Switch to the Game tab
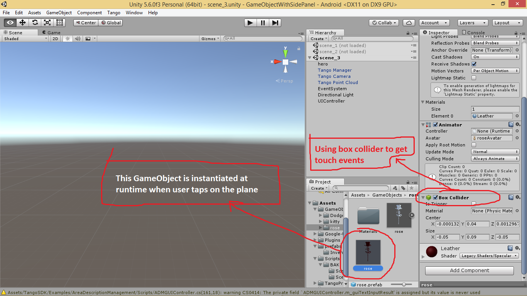 pyautogui.click(x=51, y=32)
